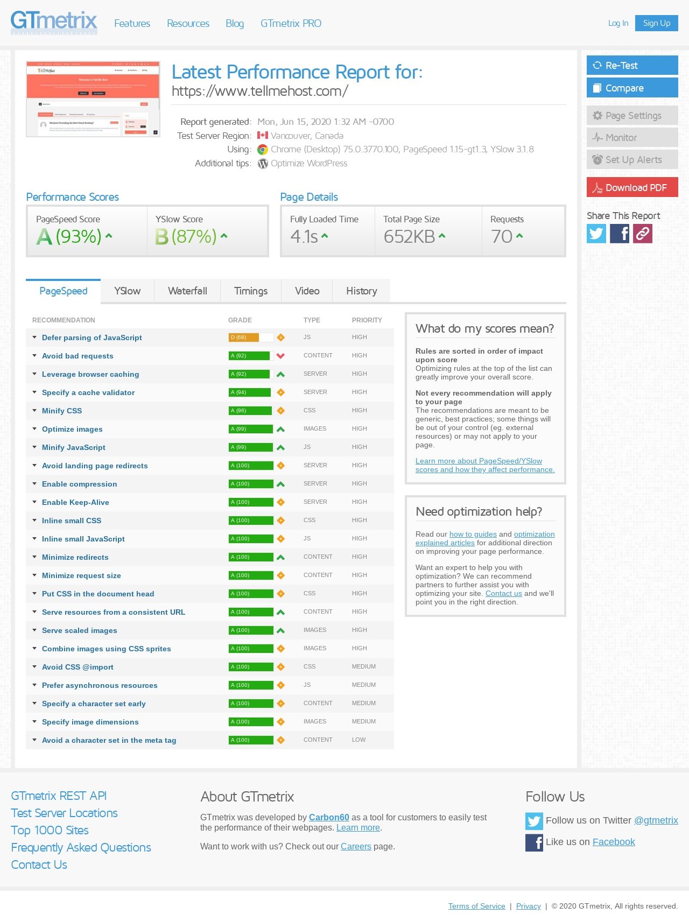Click the Facebook icon in Follow Us

click(x=534, y=842)
